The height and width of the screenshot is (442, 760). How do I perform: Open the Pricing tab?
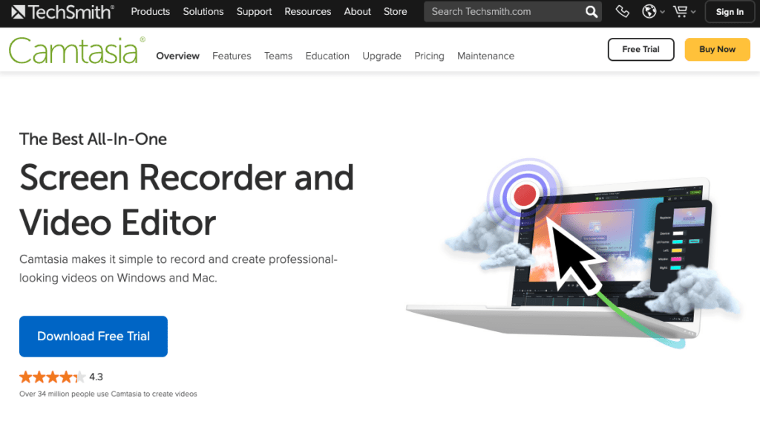[x=429, y=56]
